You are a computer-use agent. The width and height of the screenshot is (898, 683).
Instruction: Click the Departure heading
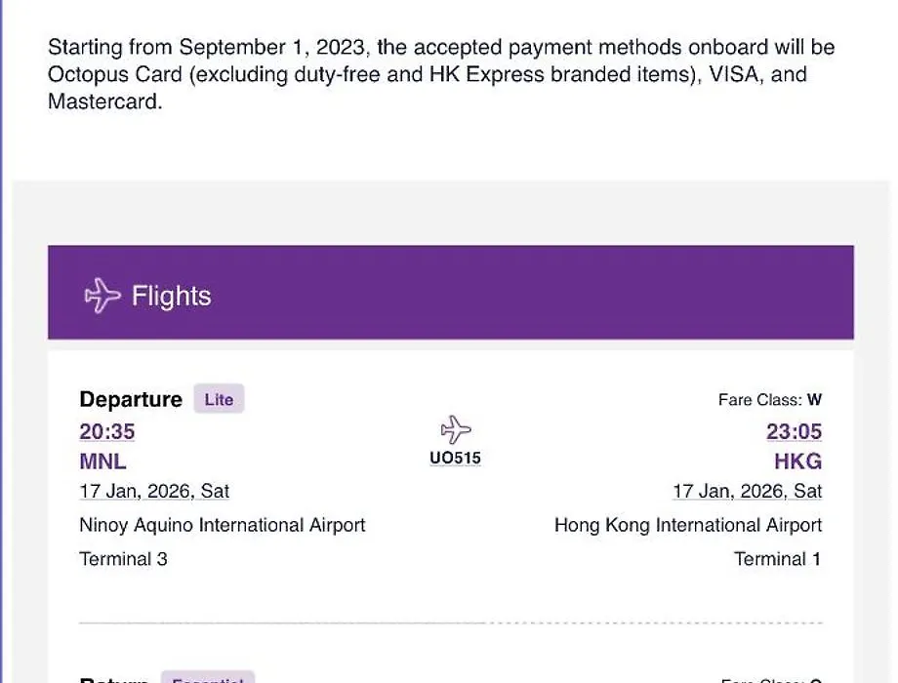click(x=131, y=399)
